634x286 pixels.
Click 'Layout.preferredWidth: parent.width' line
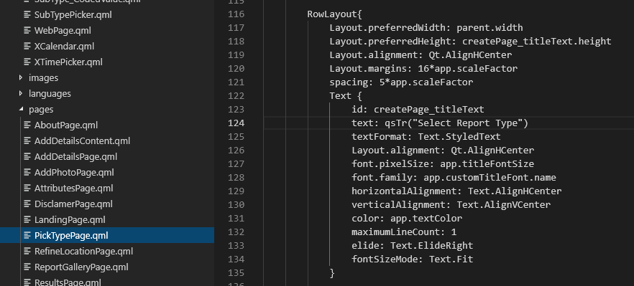click(x=426, y=28)
